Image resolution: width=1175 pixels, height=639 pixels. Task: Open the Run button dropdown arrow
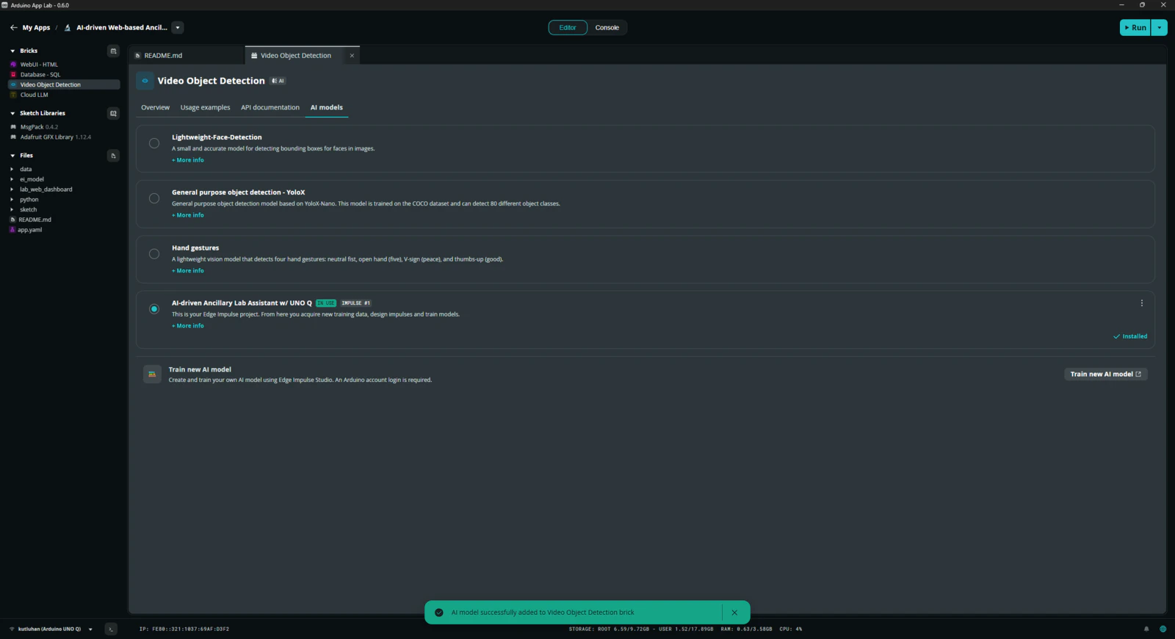(1160, 28)
